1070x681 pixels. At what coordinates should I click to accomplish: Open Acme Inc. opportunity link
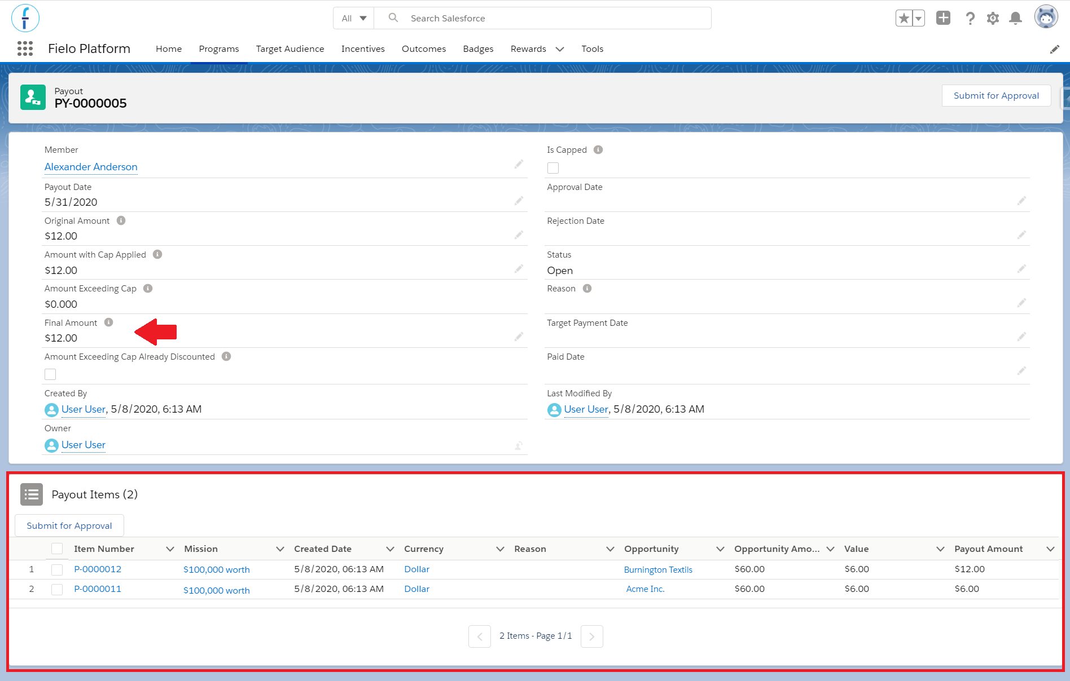coord(646,589)
